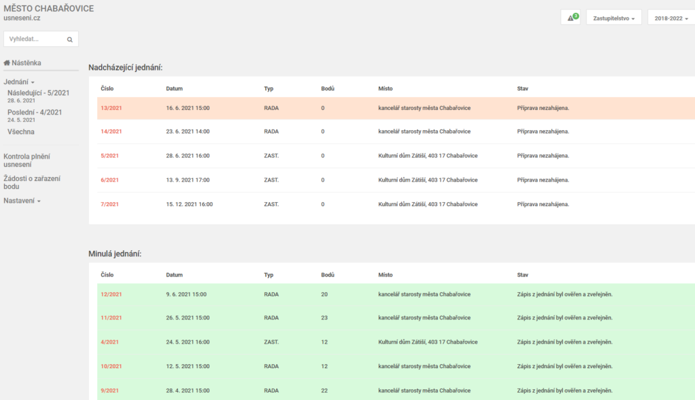The height and width of the screenshot is (400, 695).
Task: Open the Zastupitelstvo dropdown
Action: (614, 18)
